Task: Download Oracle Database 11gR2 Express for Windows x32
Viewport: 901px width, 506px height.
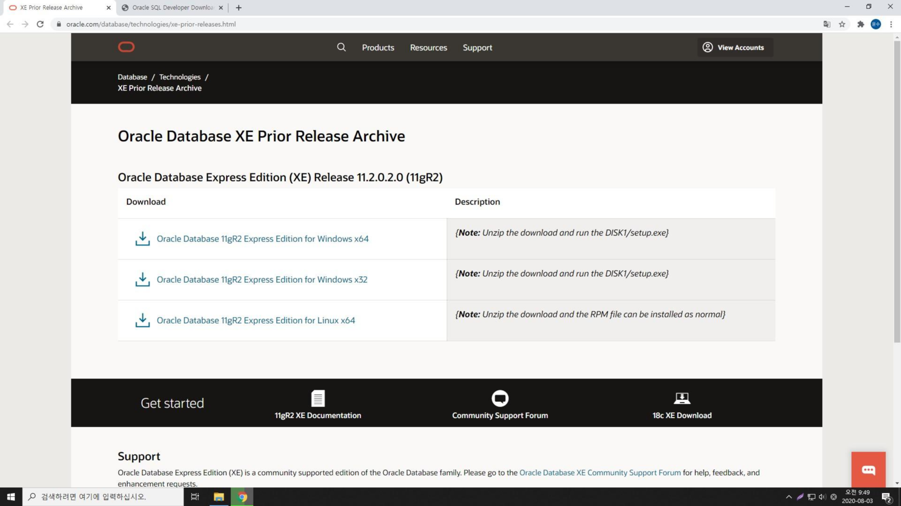Action: tap(262, 279)
